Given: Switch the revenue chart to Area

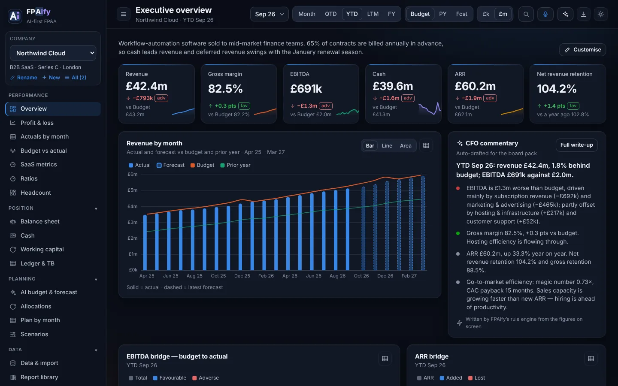Looking at the screenshot, I should (406, 146).
